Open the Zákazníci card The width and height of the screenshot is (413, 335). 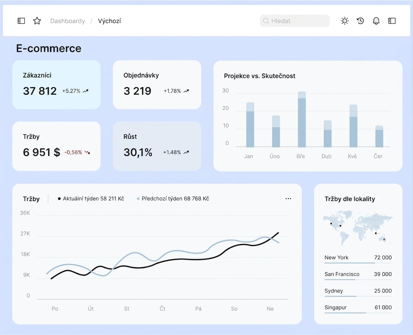point(56,84)
